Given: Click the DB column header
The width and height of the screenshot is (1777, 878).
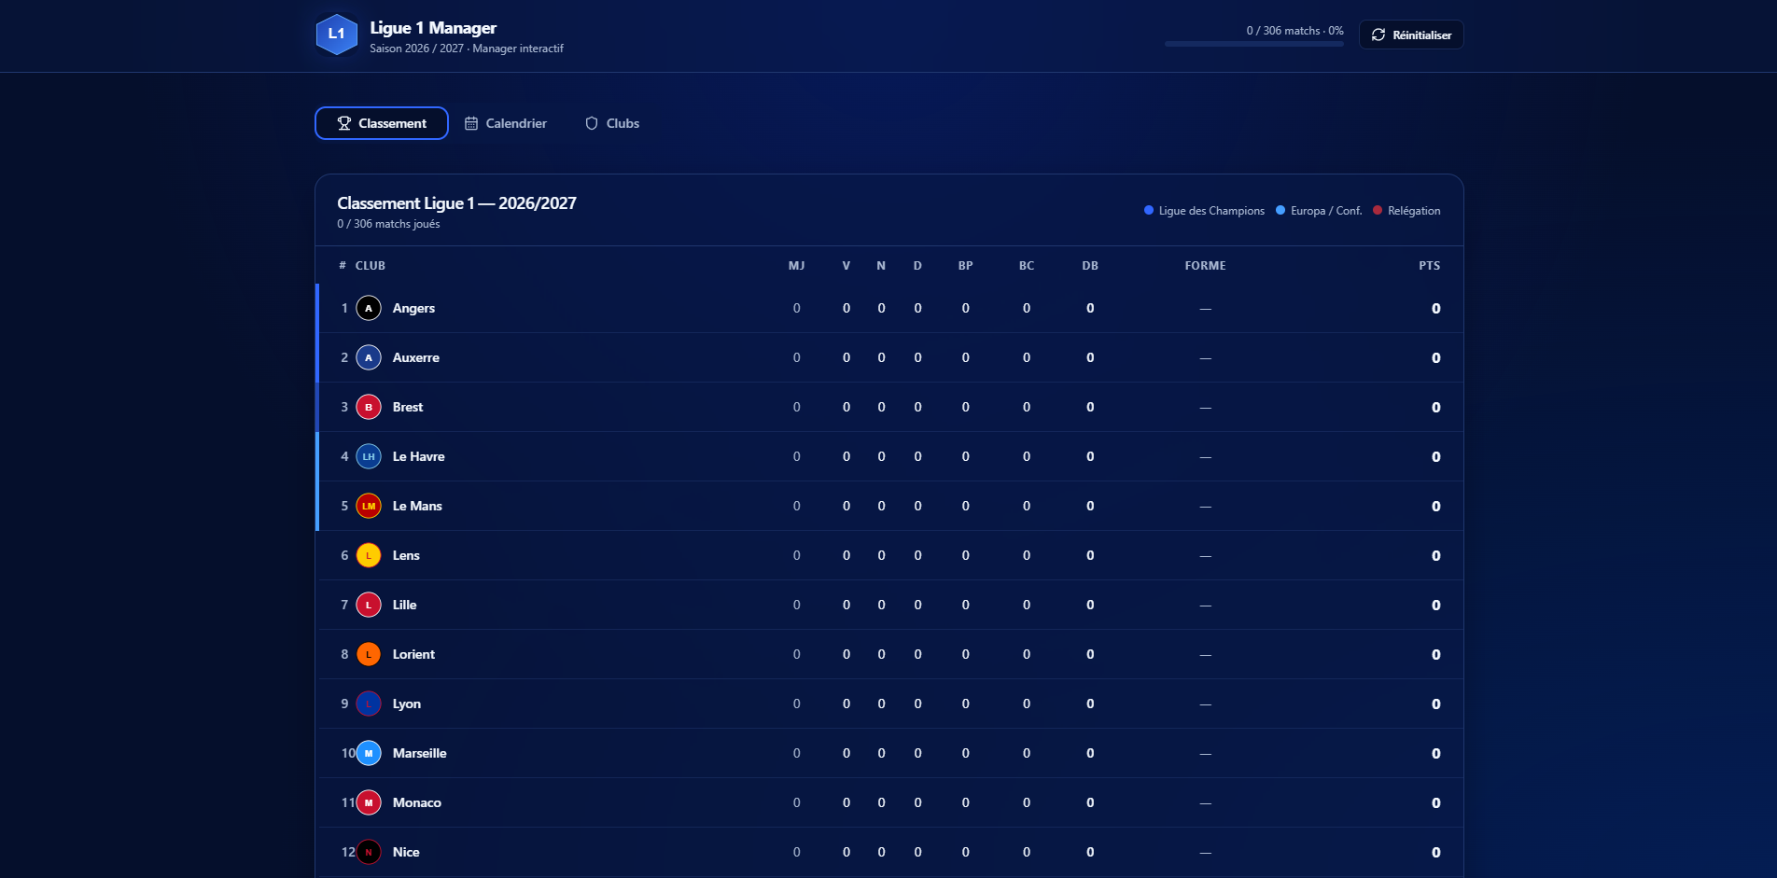Looking at the screenshot, I should 1090,266.
